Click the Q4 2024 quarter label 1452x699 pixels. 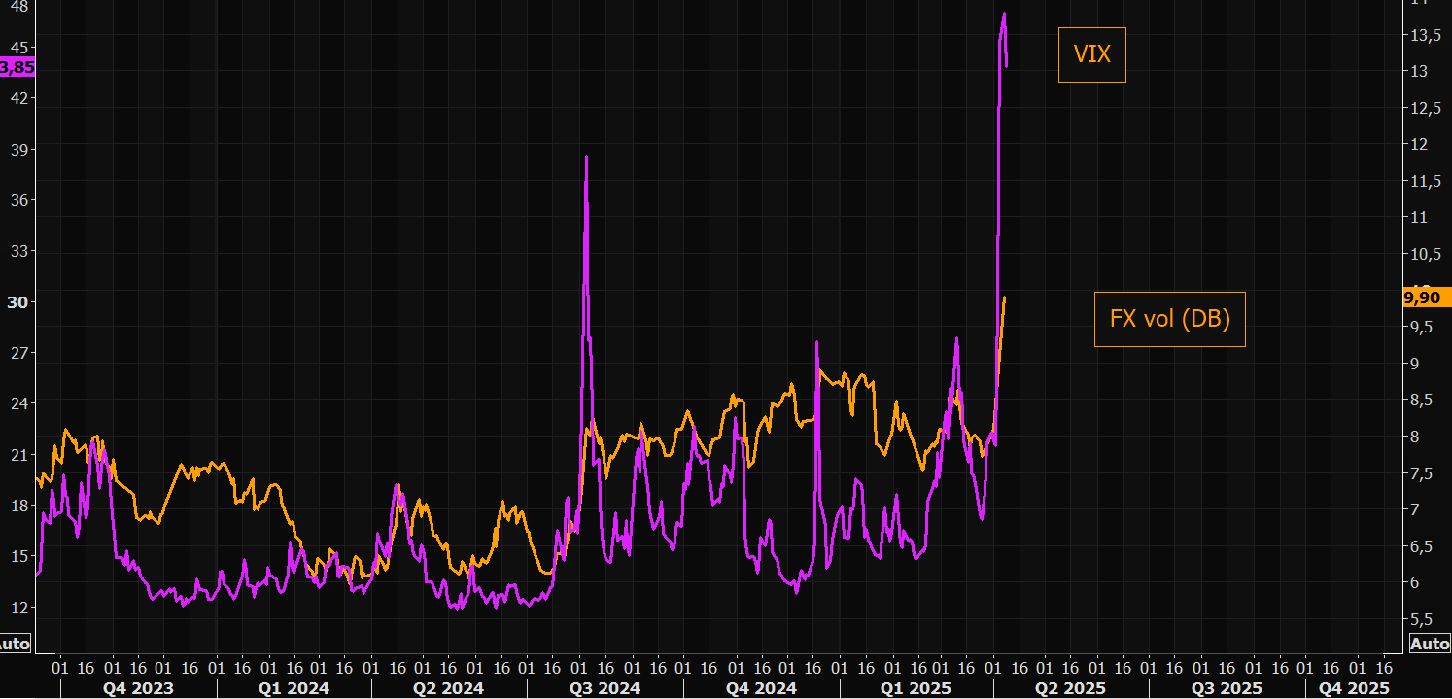tap(762, 688)
